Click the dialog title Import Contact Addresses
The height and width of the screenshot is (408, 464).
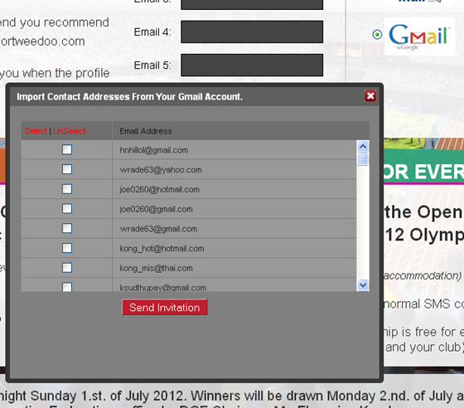click(x=129, y=97)
